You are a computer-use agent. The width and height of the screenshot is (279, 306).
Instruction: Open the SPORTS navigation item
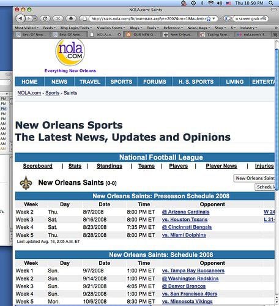tap(121, 82)
